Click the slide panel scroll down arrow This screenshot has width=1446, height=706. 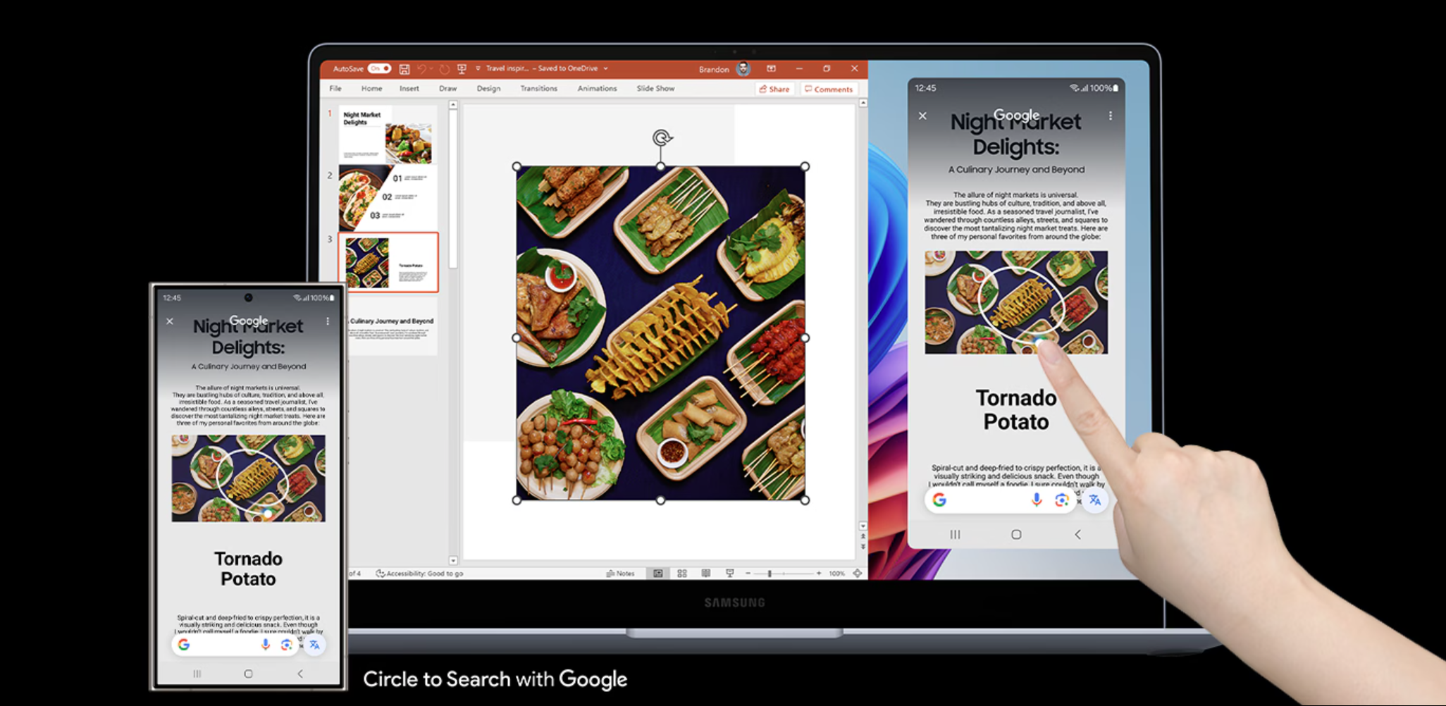[453, 561]
